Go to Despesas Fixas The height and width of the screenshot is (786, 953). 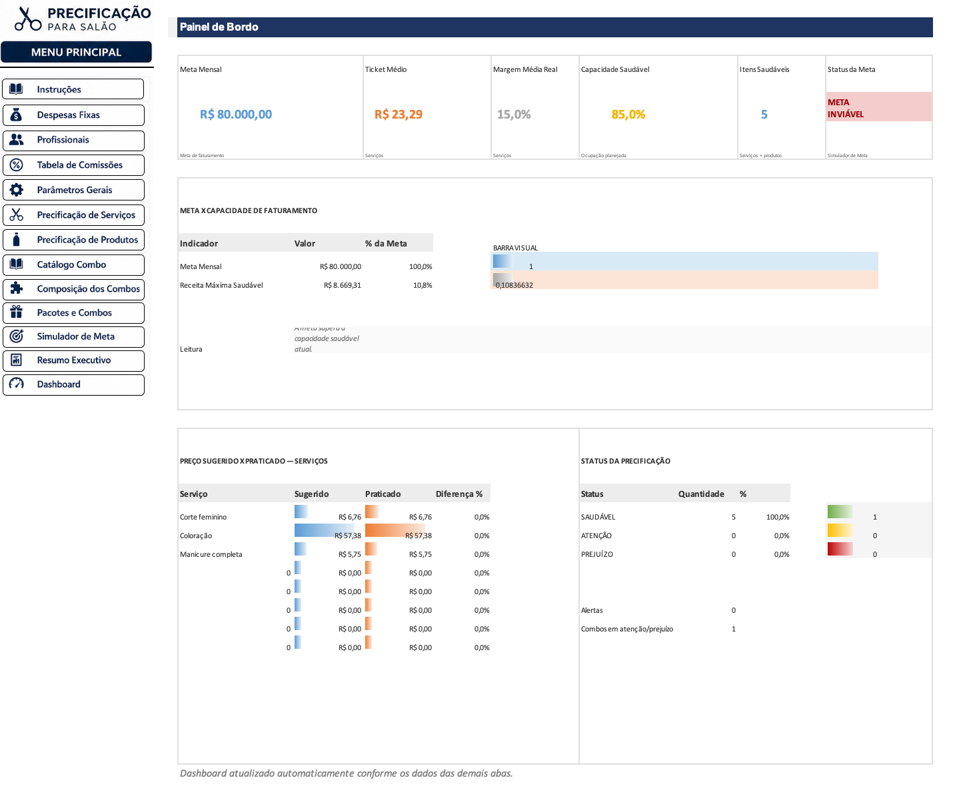[73, 115]
